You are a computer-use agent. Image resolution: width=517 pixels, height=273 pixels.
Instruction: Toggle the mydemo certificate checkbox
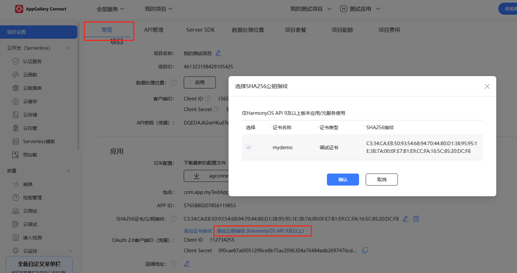coord(249,147)
